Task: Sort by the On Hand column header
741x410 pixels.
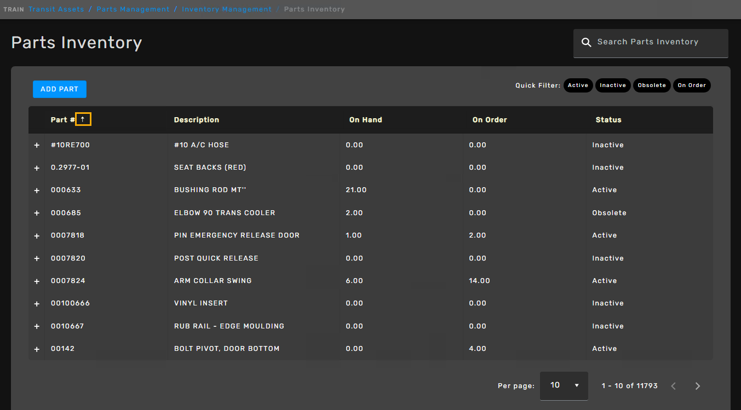Action: (x=365, y=120)
